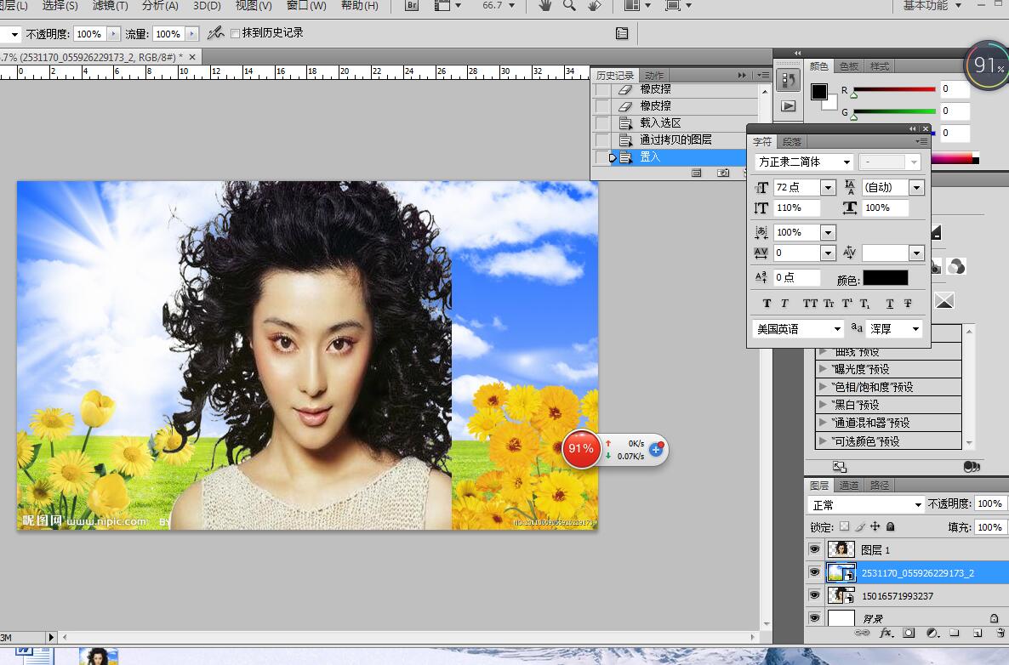This screenshot has height=665, width=1009.
Task: Enable the 抹到历史记录 checkbox
Action: pos(236,33)
